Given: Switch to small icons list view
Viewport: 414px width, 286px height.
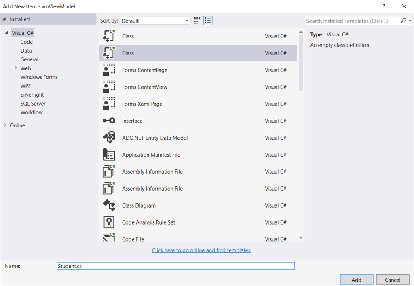Looking at the screenshot, I should (208, 21).
